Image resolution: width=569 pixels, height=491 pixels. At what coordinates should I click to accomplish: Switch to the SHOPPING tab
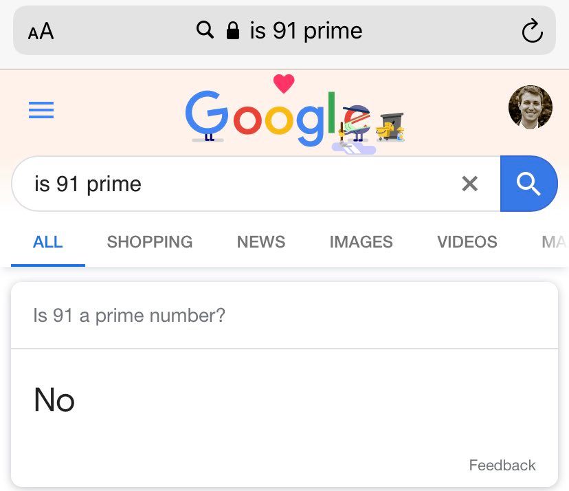(x=150, y=242)
